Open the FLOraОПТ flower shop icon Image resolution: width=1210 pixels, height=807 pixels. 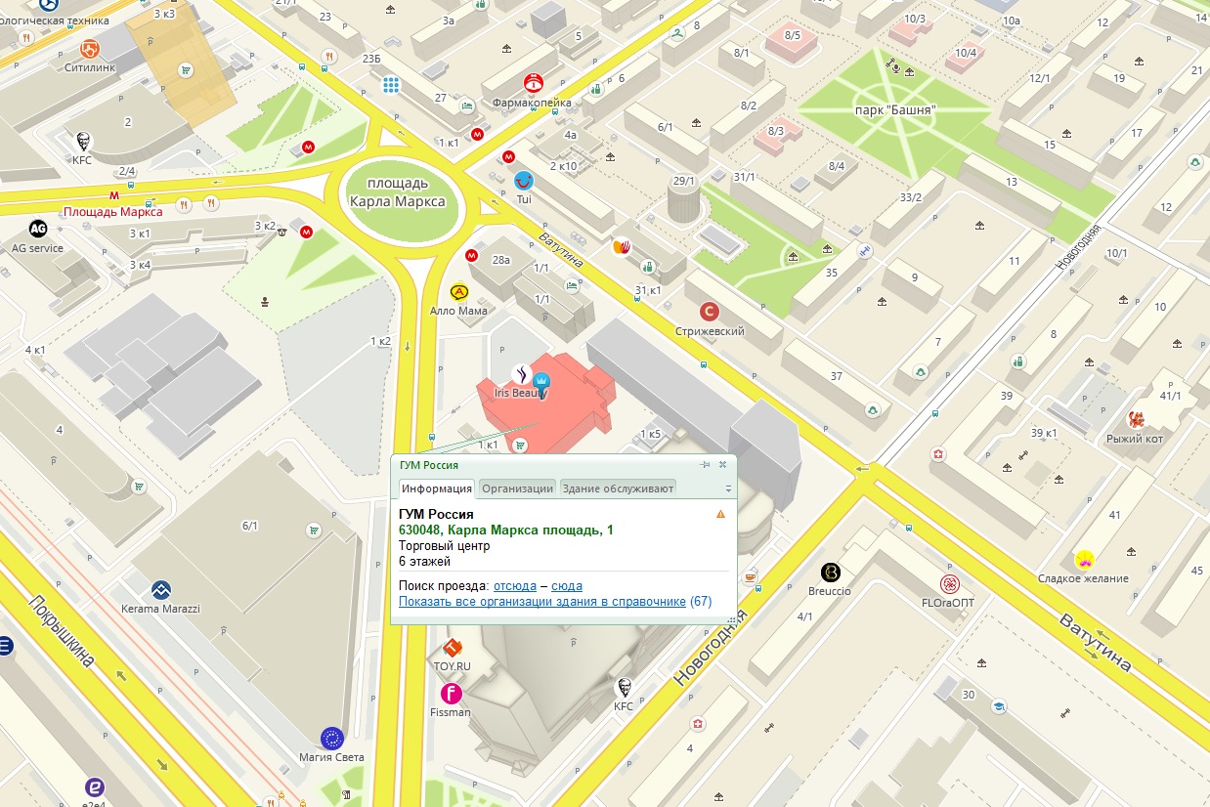coord(949,584)
